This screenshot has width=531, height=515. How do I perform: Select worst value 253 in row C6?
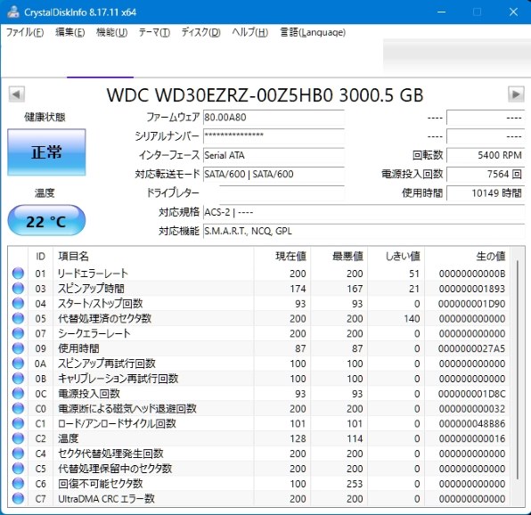click(355, 484)
